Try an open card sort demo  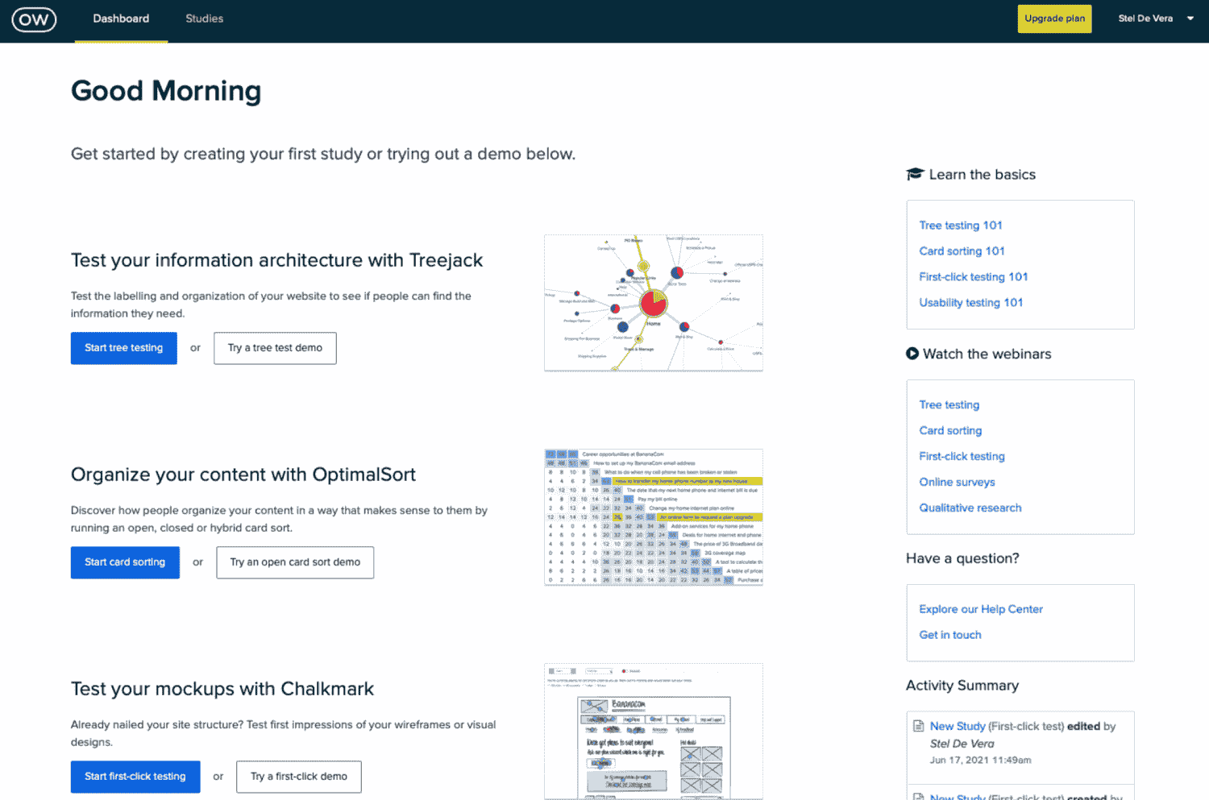point(295,562)
